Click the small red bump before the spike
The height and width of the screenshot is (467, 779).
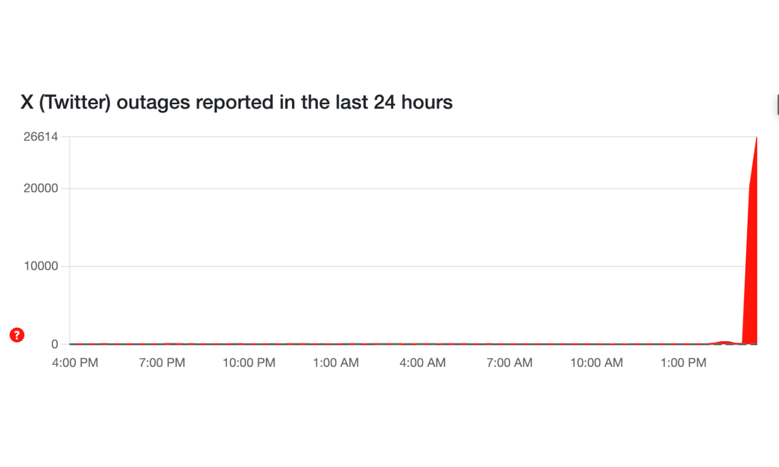point(724,342)
